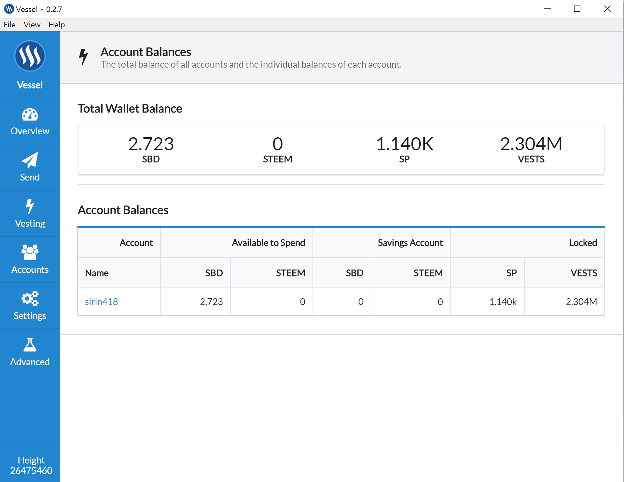Click the blockchain Height indicator

[x=31, y=465]
